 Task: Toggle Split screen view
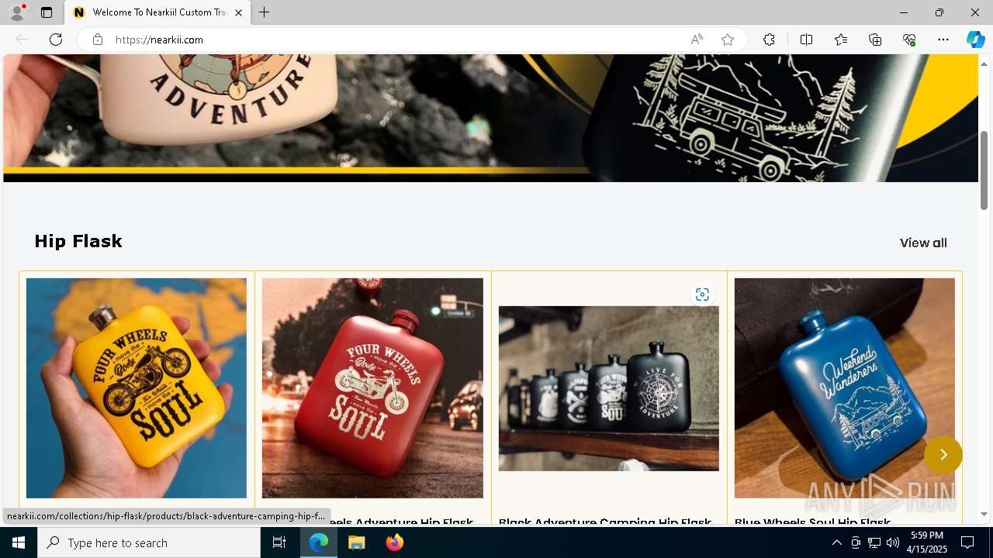(x=806, y=40)
